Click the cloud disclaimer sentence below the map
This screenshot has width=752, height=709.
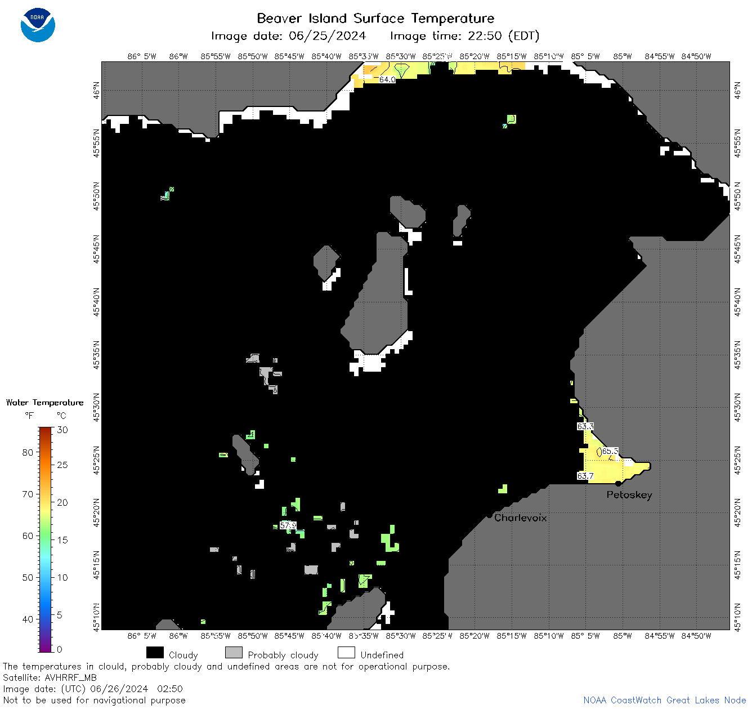(x=226, y=666)
